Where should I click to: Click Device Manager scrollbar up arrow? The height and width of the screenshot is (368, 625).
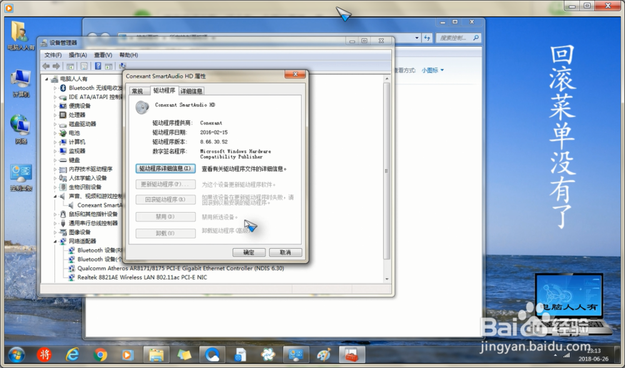pyautogui.click(x=387, y=79)
